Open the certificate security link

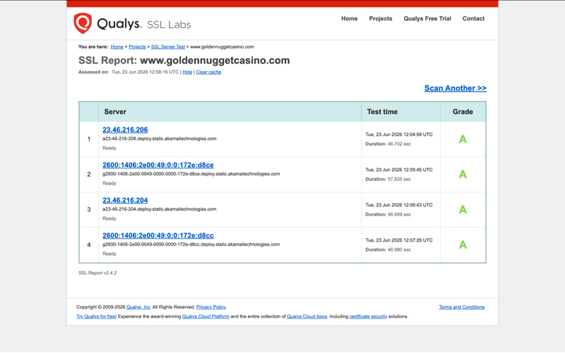click(368, 317)
